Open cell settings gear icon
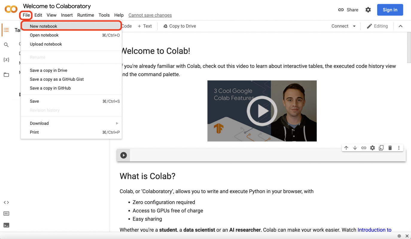 coord(372,148)
